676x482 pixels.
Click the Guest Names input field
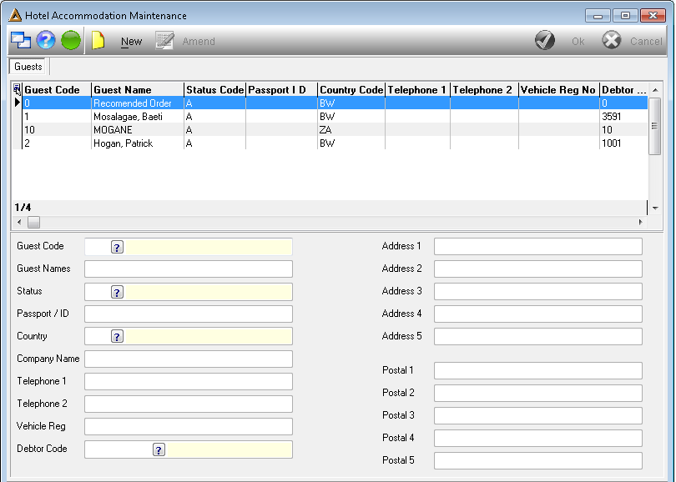(x=189, y=269)
